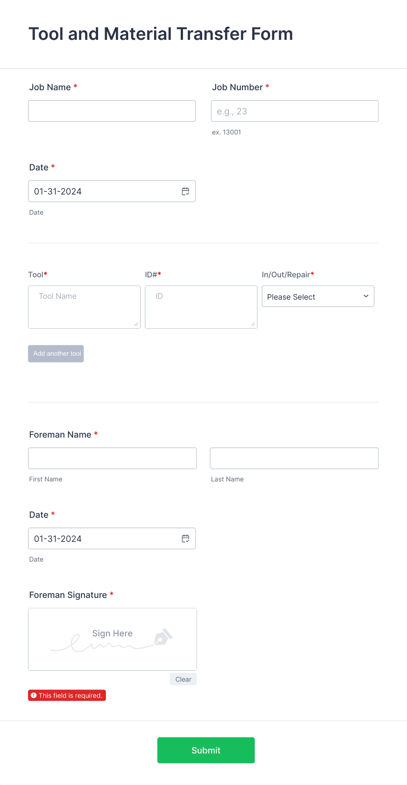Click the This field is required error badge

click(67, 695)
